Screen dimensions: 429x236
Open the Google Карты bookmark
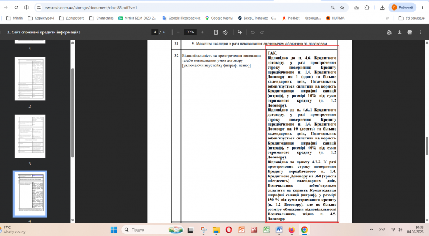point(219,18)
